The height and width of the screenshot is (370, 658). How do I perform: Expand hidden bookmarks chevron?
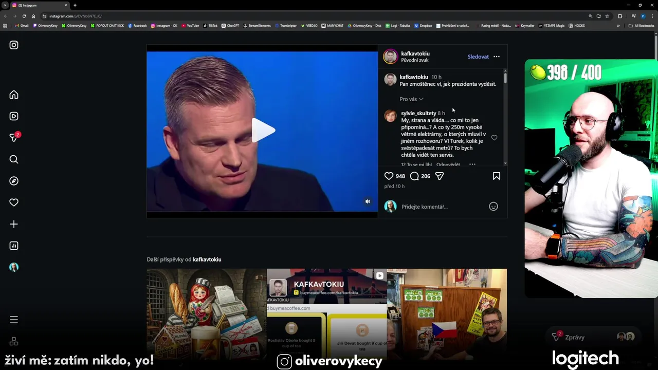pos(618,26)
